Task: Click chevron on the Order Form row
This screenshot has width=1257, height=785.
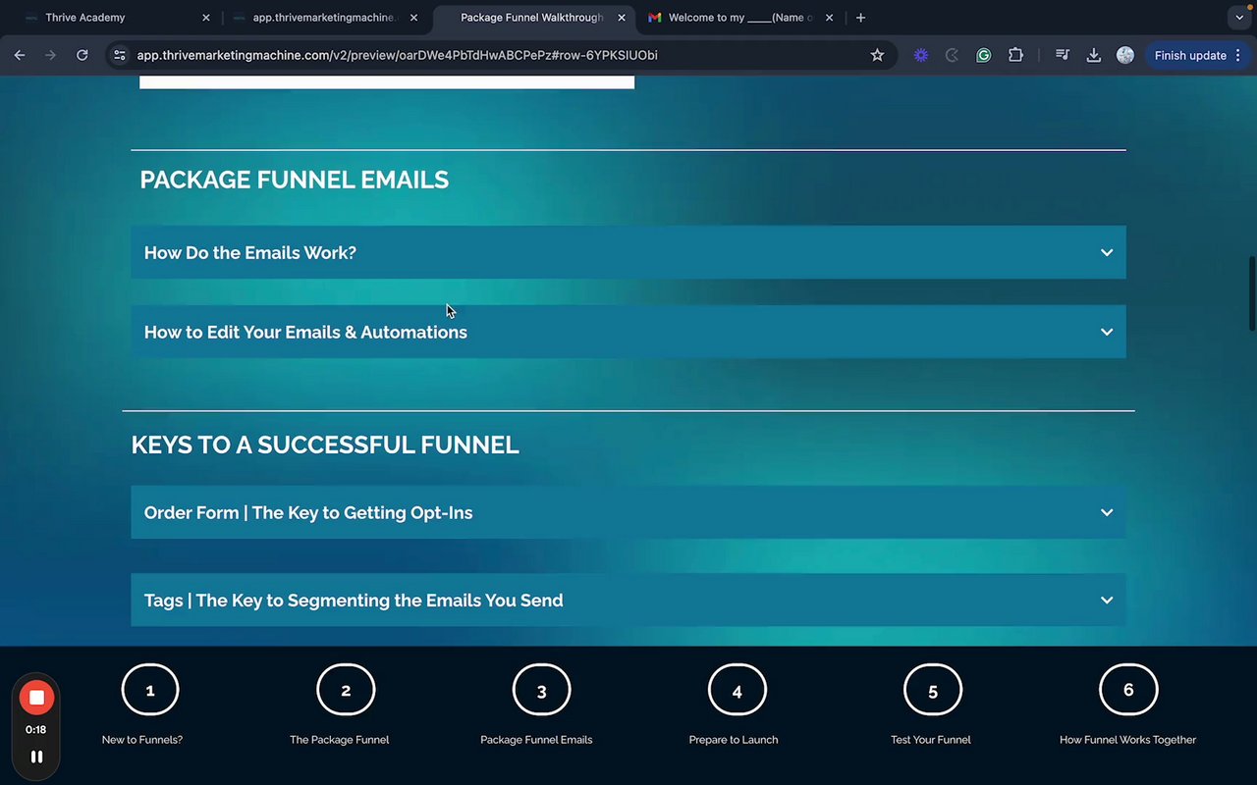Action: [x=1107, y=512]
